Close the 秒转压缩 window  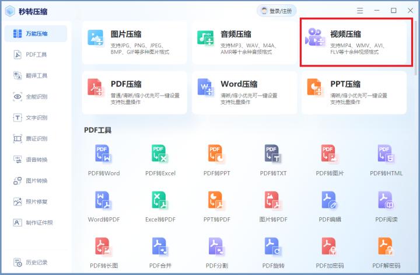pos(410,11)
